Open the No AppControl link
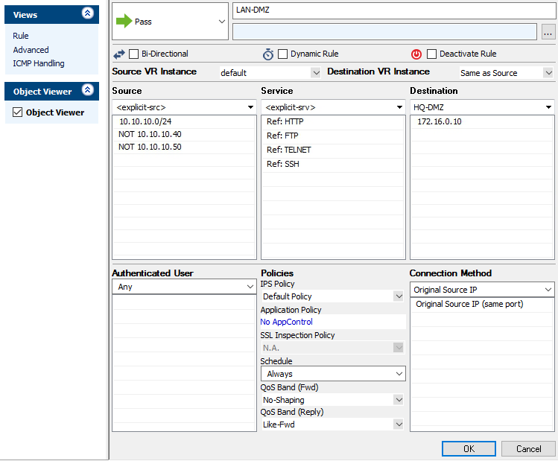 [x=287, y=322]
